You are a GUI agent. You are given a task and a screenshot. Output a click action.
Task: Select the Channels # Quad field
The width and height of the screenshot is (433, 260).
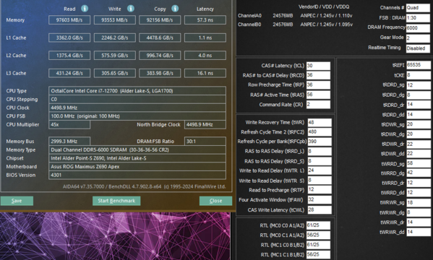[418, 8]
